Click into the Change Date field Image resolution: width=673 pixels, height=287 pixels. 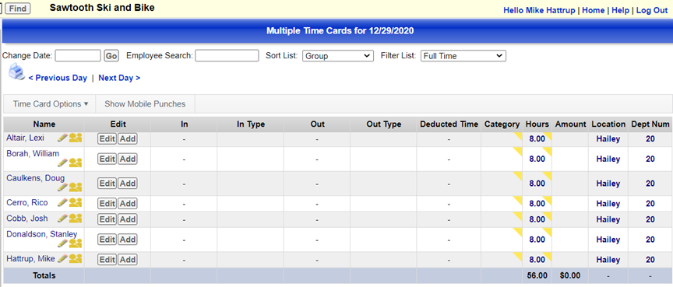78,56
